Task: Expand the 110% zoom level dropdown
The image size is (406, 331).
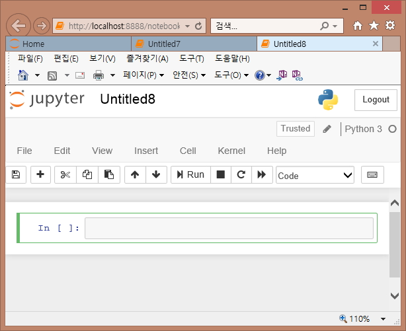Action: 384,319
